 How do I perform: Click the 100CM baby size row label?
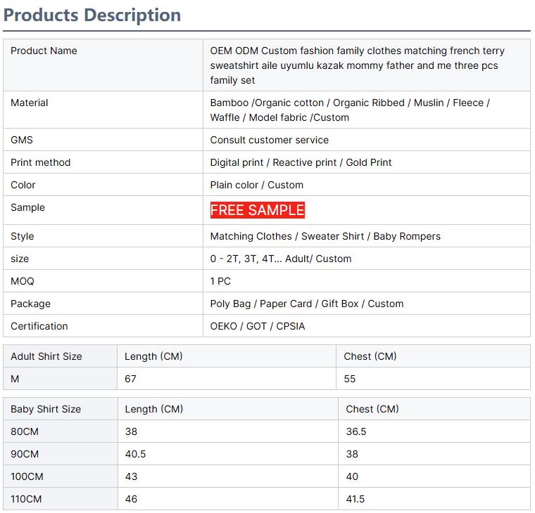27,476
